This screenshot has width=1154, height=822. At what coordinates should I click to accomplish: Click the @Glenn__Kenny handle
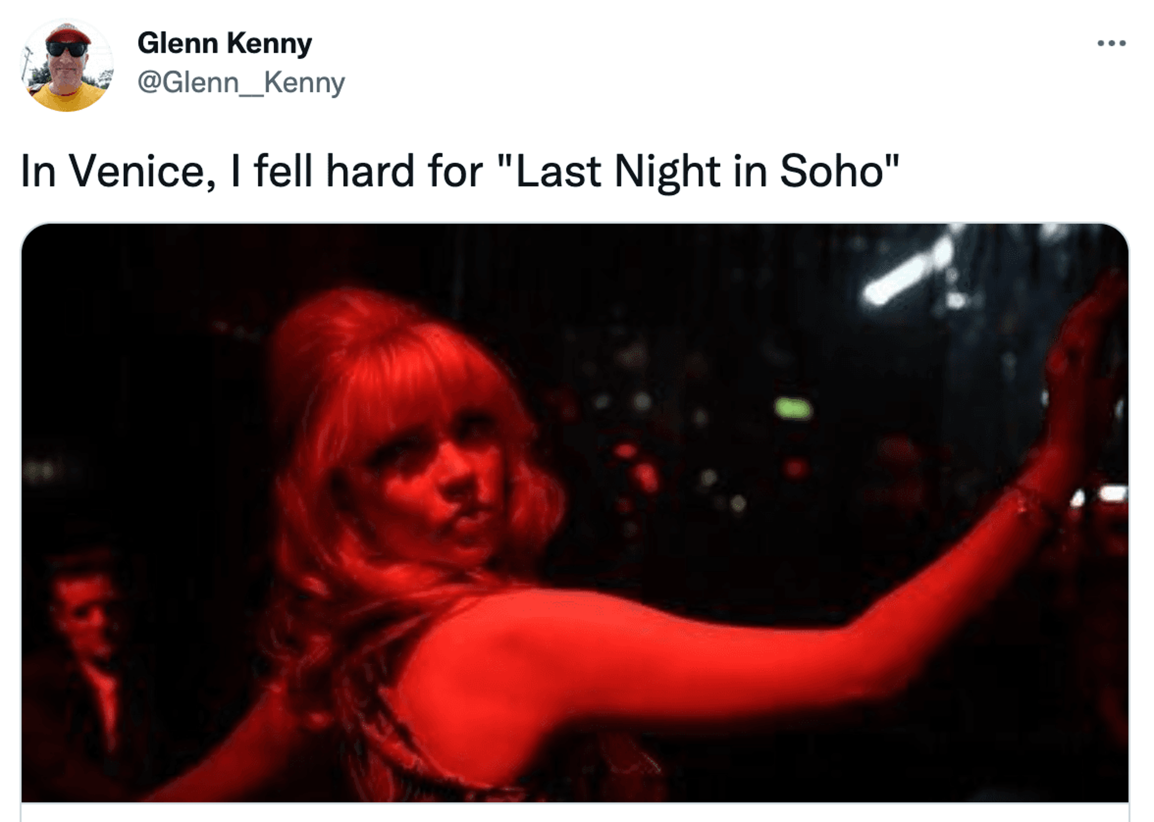(x=241, y=83)
